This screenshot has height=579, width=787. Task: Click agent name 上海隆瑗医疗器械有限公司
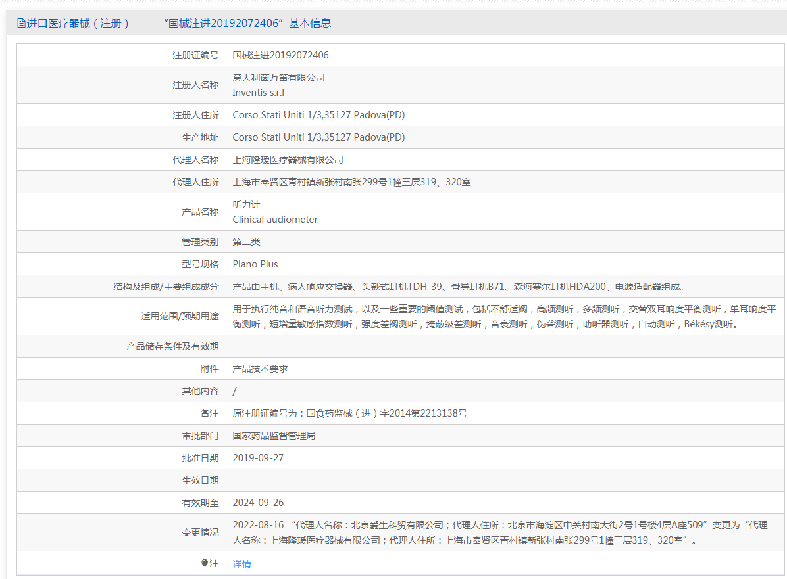coord(288,160)
